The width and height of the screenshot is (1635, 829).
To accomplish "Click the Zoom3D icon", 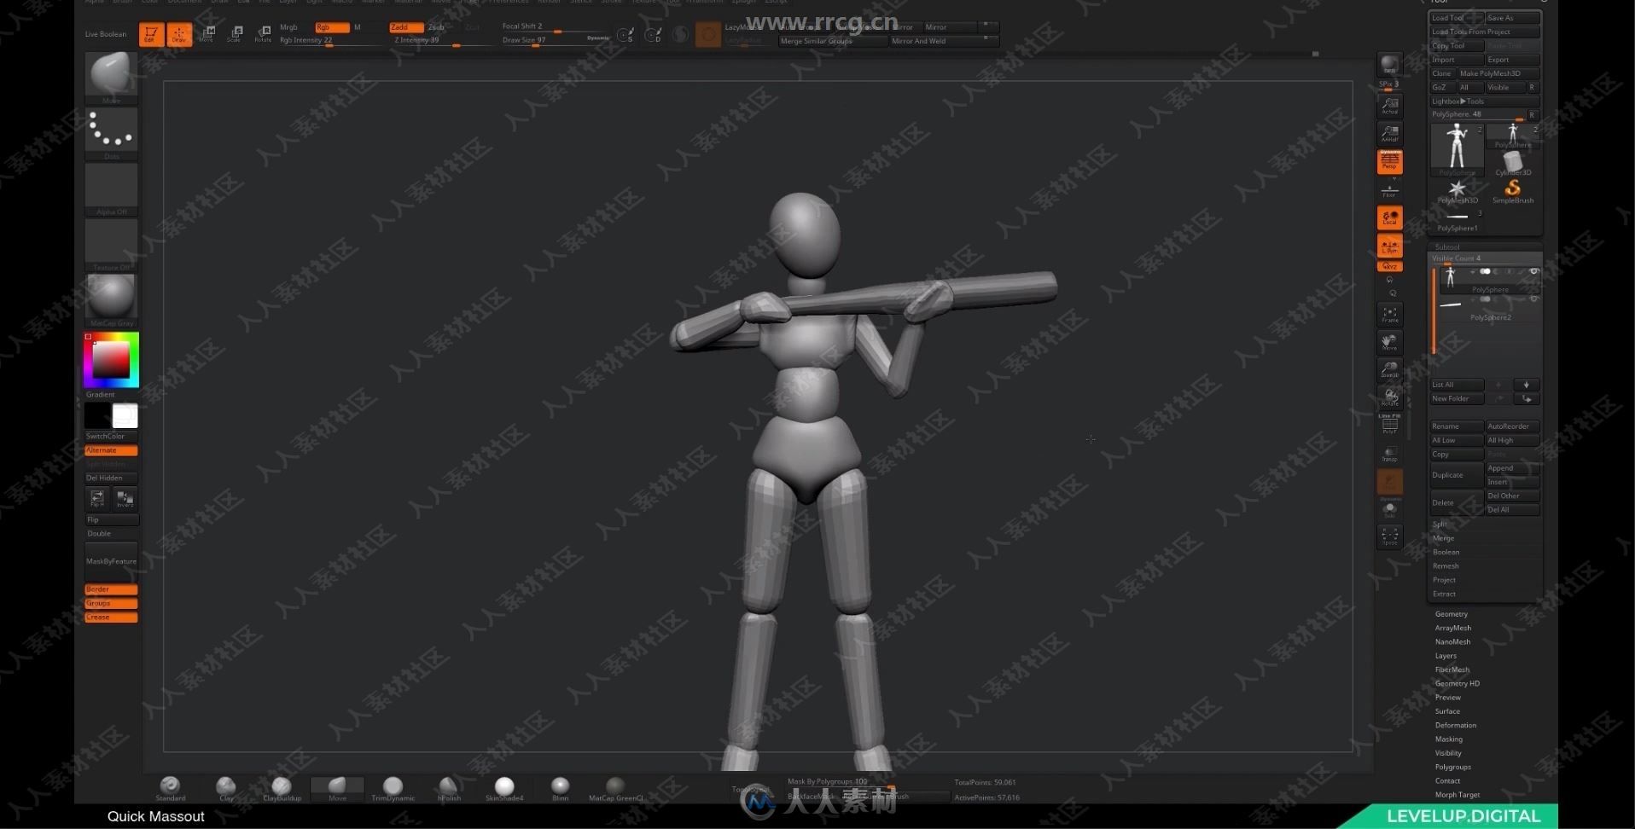I will pyautogui.click(x=1389, y=369).
